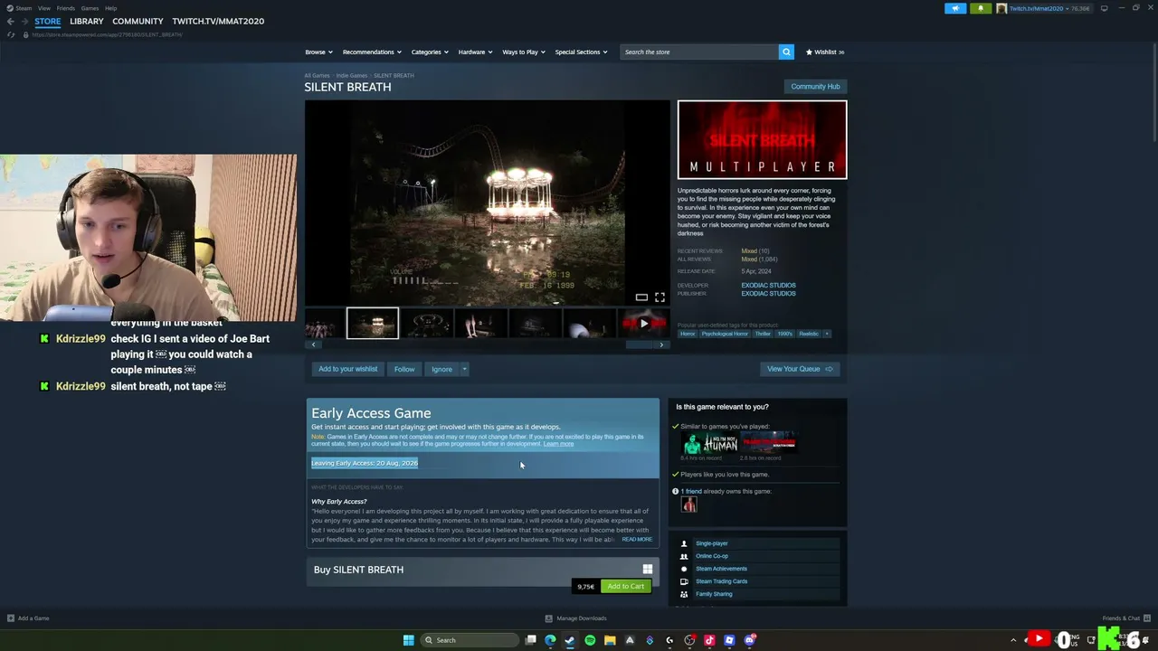Image resolution: width=1158 pixels, height=651 pixels.
Task: Select the video trailer thumbnail
Action: click(643, 323)
